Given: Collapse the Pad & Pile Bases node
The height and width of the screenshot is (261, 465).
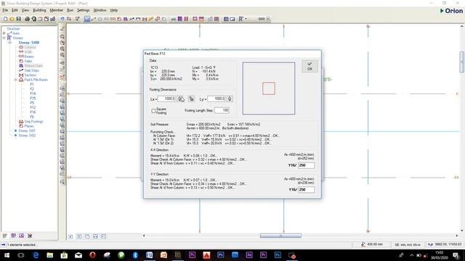Looking at the screenshot, I should tap(15, 80).
